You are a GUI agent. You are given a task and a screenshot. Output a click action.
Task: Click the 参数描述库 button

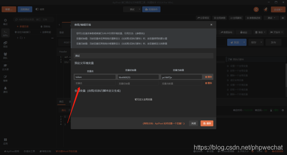(254, 18)
